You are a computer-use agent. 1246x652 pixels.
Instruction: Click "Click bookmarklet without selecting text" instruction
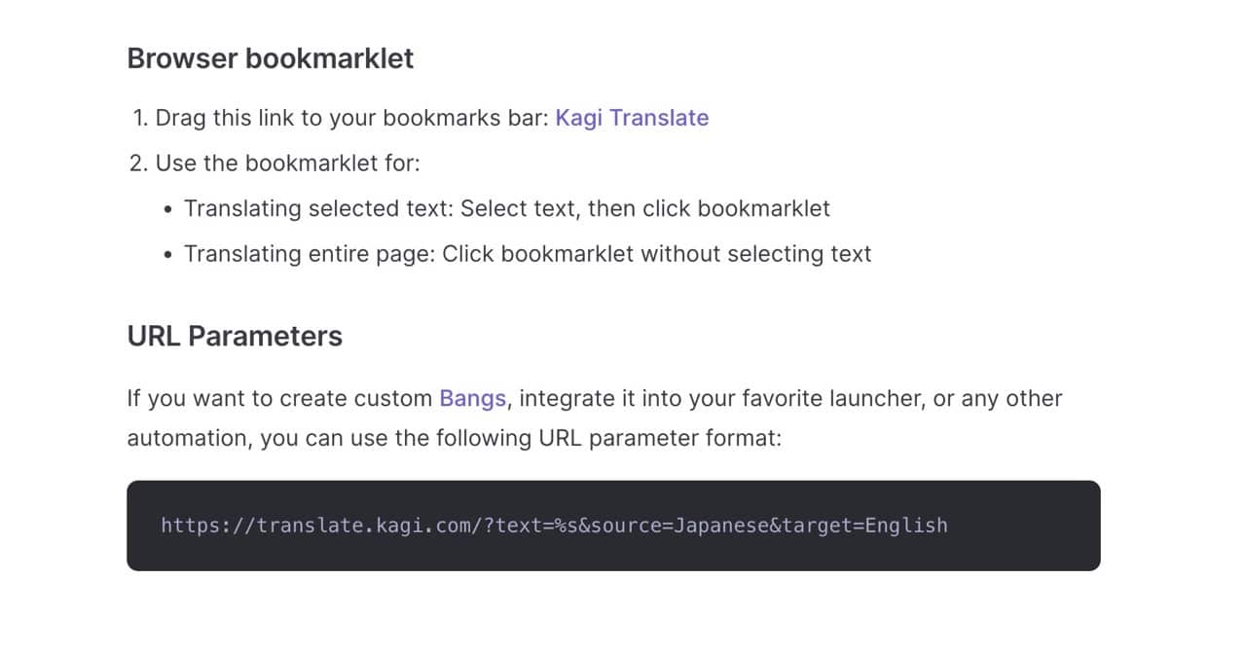[x=656, y=254]
